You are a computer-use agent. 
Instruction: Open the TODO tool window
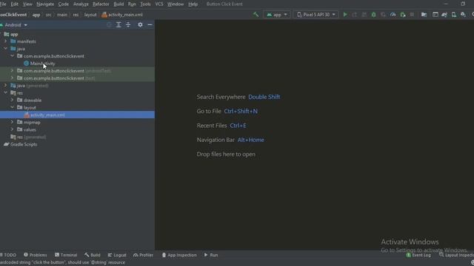(x=8, y=255)
